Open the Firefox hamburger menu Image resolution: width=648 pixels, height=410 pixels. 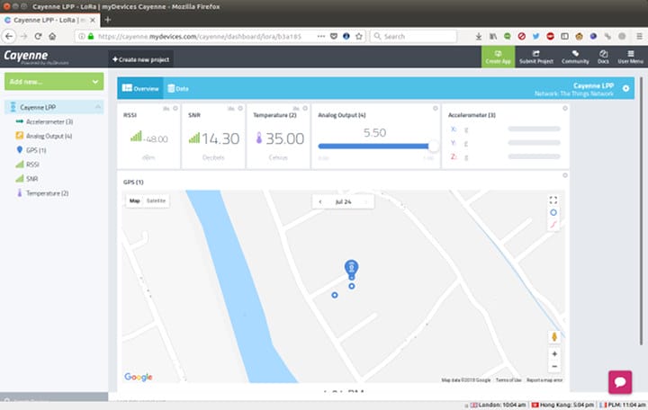tap(639, 36)
